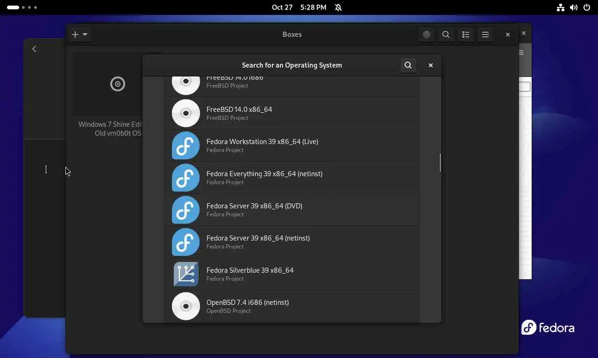Click the network icon in the top bar
Image resolution: width=598 pixels, height=358 pixels.
tap(560, 7)
